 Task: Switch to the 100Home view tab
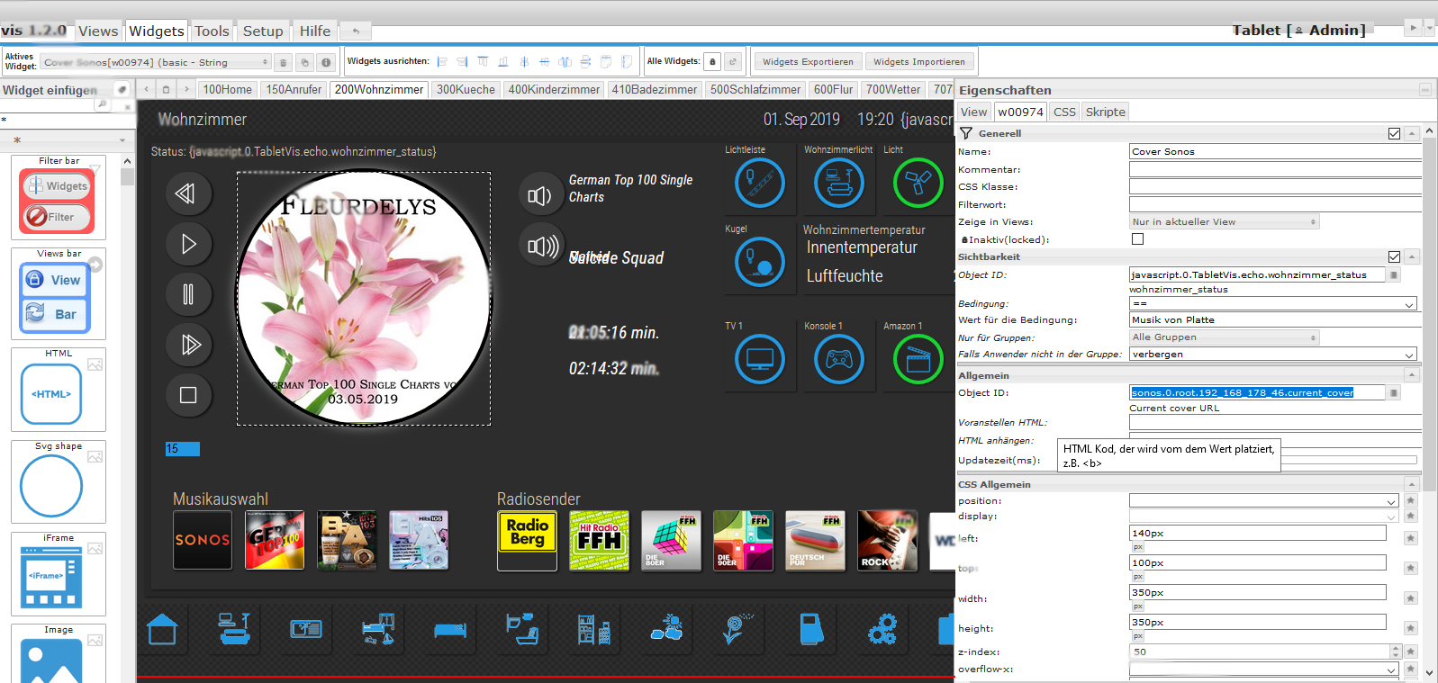pyautogui.click(x=227, y=89)
